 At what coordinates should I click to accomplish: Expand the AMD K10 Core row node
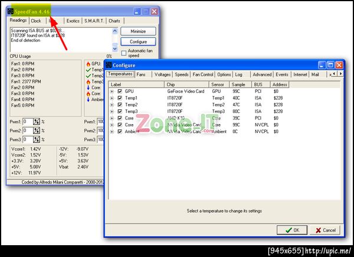pyautogui.click(x=112, y=118)
